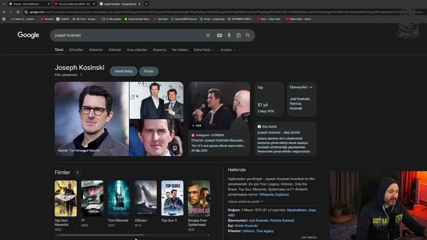
Task: Expand the Ebeveynleri card chevron
Action: [311, 87]
